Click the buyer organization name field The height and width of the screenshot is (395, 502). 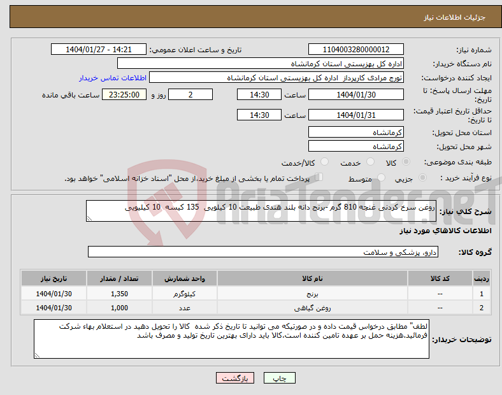(x=261, y=63)
